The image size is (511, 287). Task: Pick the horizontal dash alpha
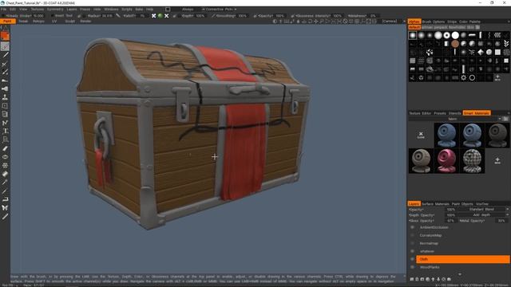pos(472,35)
